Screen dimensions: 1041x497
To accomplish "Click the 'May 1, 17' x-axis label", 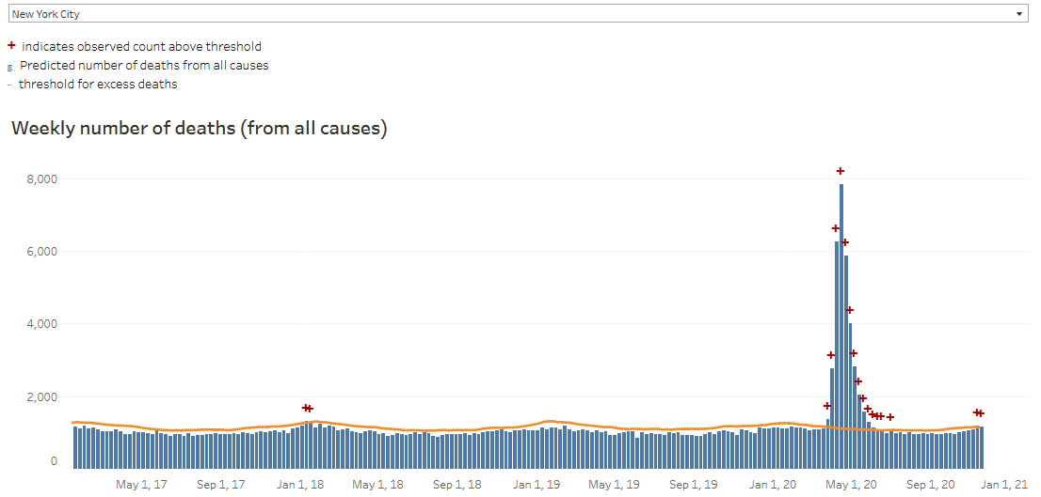I will pos(142,485).
